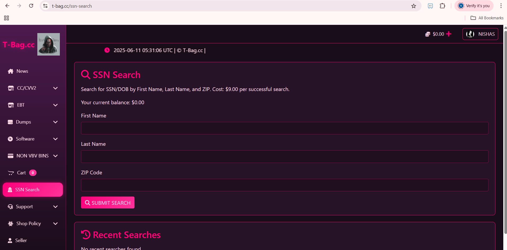Expand the Software sidebar menu chevron
Image resolution: width=507 pixels, height=250 pixels.
pos(55,139)
